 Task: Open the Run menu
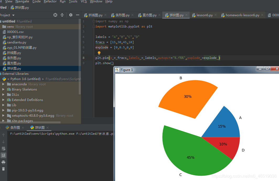click(63, 1)
